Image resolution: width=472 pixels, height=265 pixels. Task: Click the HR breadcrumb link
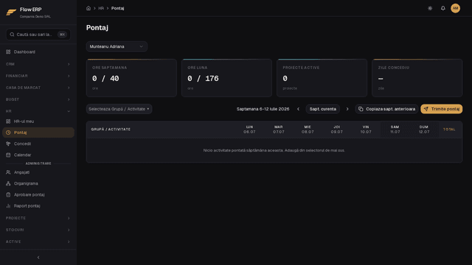pyautogui.click(x=101, y=8)
